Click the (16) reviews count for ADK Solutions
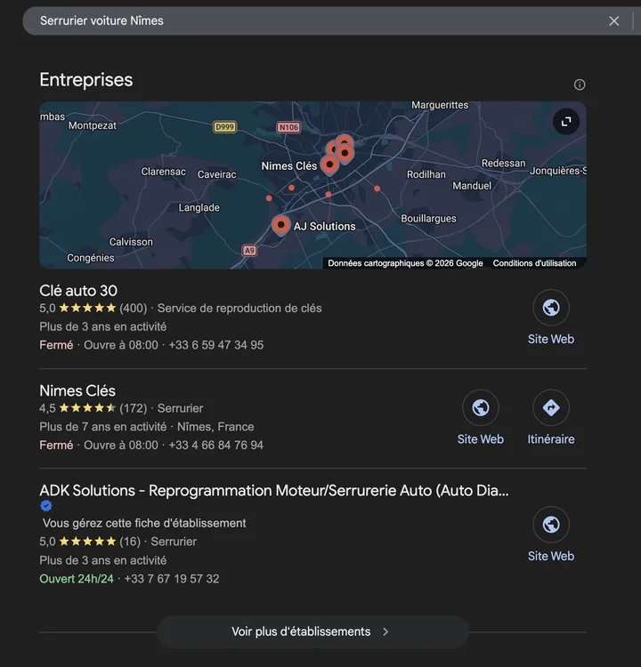641x667 pixels. (x=130, y=542)
